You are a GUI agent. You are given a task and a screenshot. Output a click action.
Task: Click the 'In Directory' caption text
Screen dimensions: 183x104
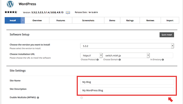coord(156,60)
